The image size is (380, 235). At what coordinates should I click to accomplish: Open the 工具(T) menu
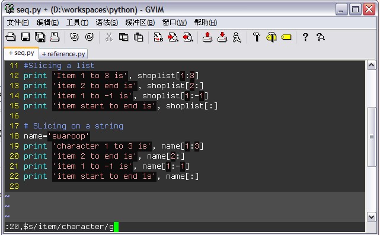(x=77, y=22)
